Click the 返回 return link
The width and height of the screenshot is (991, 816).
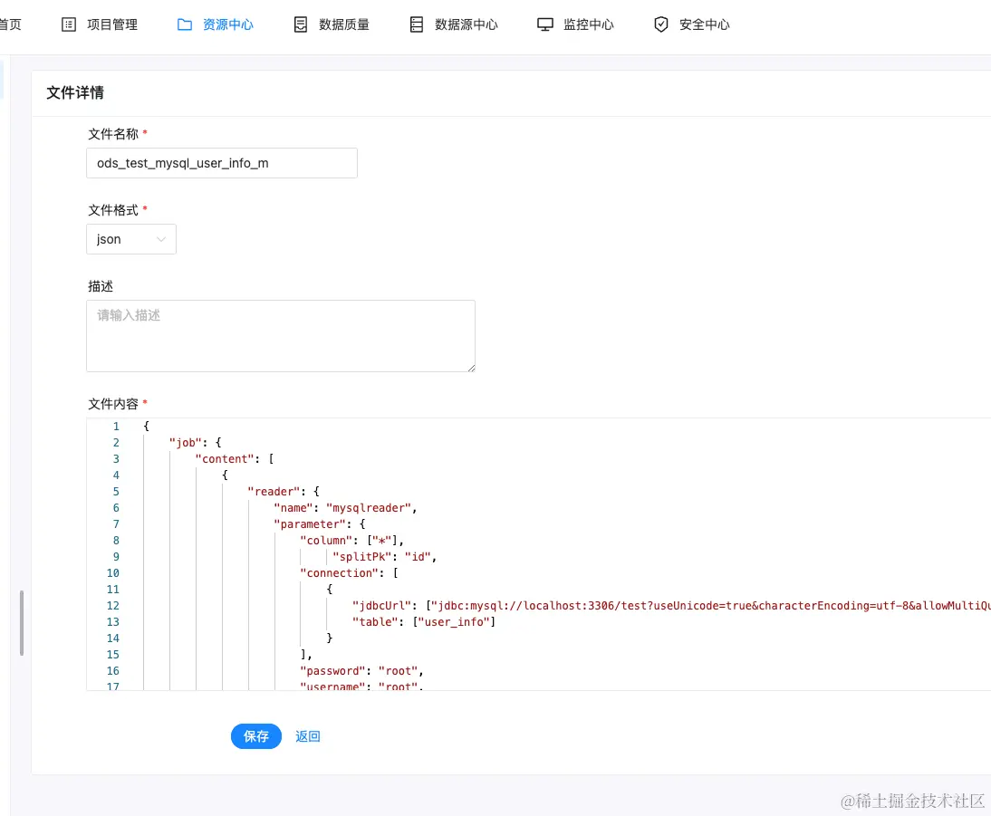point(307,736)
